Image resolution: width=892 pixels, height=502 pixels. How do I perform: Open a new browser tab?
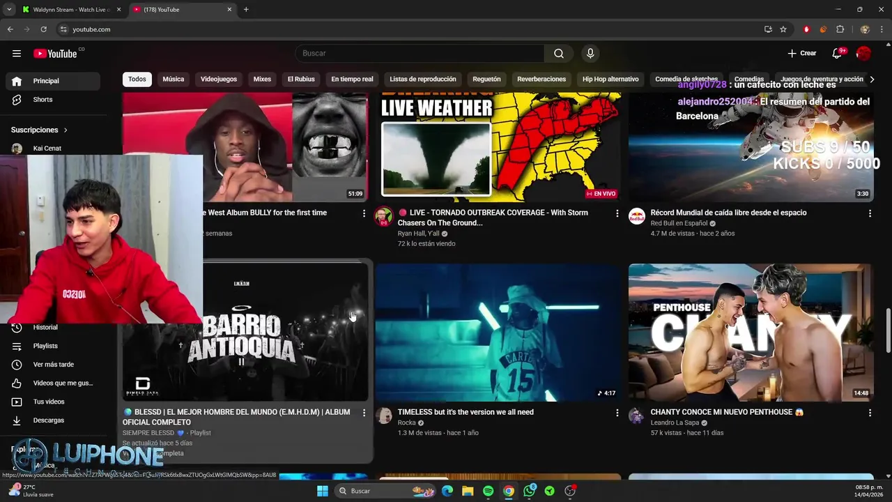(246, 10)
